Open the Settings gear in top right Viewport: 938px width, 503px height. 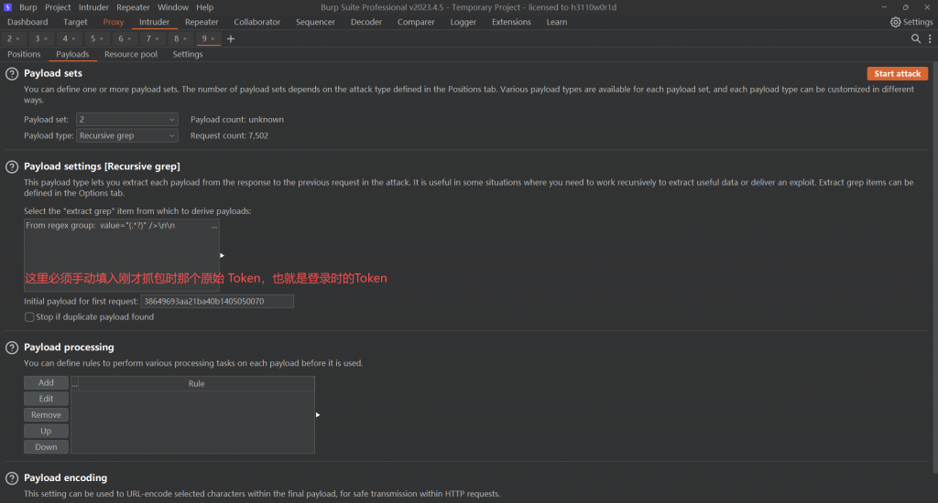(911, 22)
